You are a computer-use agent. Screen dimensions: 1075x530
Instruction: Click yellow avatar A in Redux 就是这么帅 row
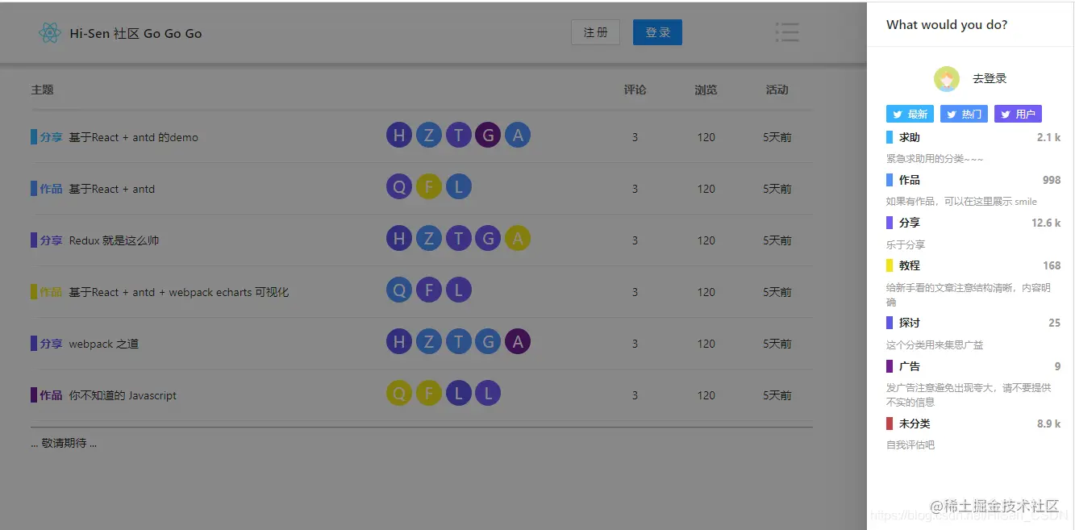[x=518, y=239]
